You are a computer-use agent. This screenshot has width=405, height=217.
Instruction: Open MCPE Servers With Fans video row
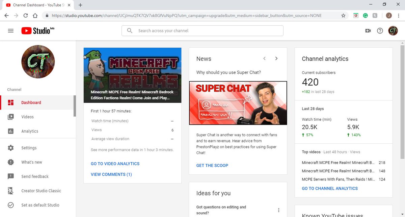[x=344, y=179]
